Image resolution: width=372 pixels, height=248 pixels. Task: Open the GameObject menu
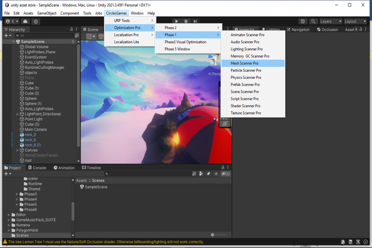coord(47,13)
